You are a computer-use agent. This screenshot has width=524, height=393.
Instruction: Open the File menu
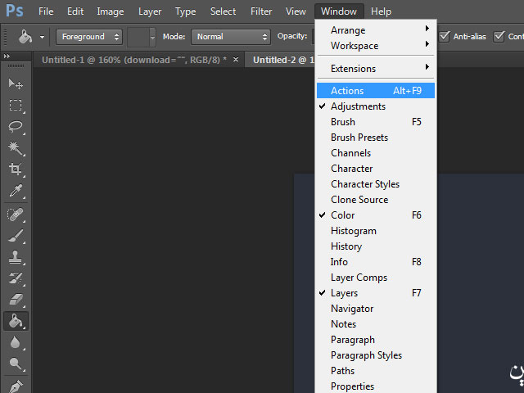46,11
